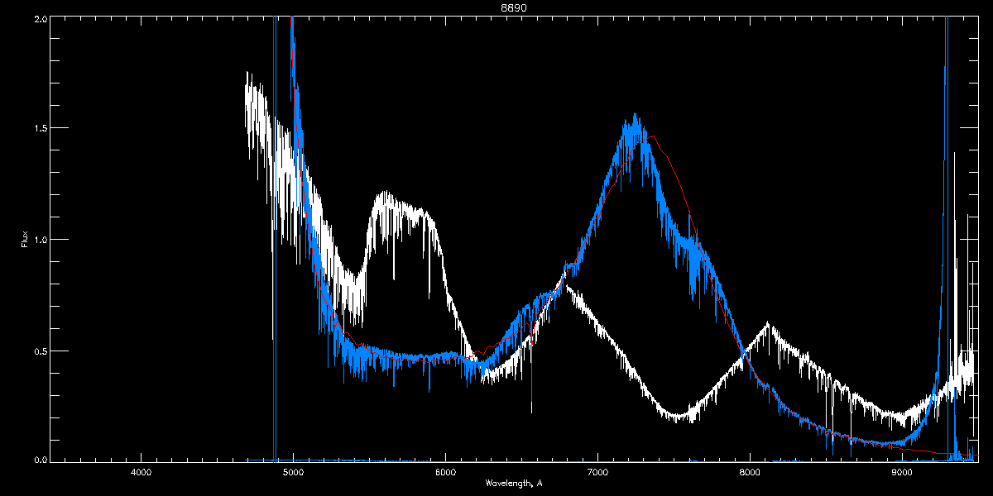Viewport: 993px width, 496px height.
Task: Select the 6000 x-axis tick label
Action: click(x=445, y=473)
